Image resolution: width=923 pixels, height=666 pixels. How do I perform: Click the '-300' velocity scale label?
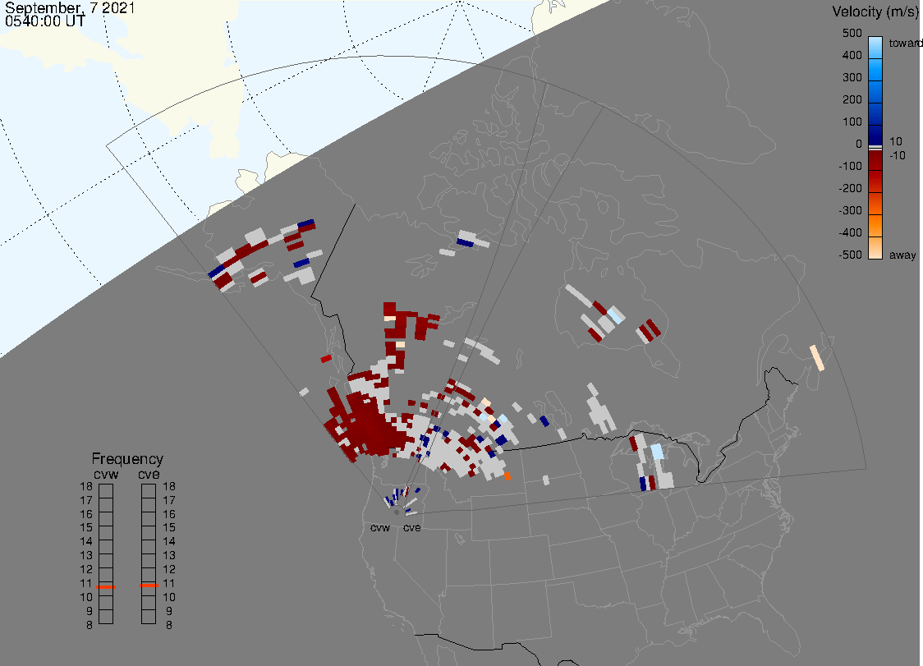pos(851,211)
